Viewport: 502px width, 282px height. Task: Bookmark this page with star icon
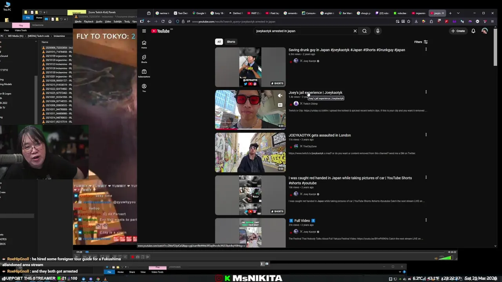pyautogui.click(x=409, y=22)
